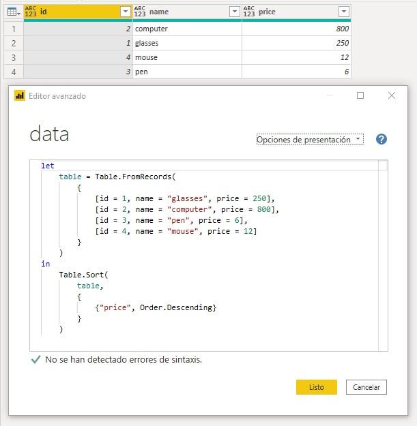This screenshot has width=417, height=426.
Task: Click the price cell showing 800
Action: click(296, 29)
